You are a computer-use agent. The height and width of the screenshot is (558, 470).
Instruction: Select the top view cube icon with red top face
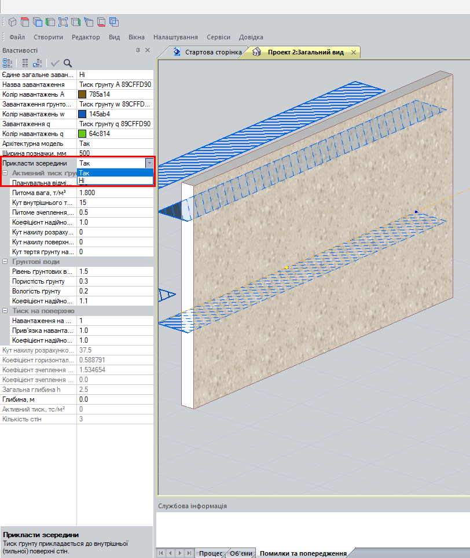pos(25,22)
